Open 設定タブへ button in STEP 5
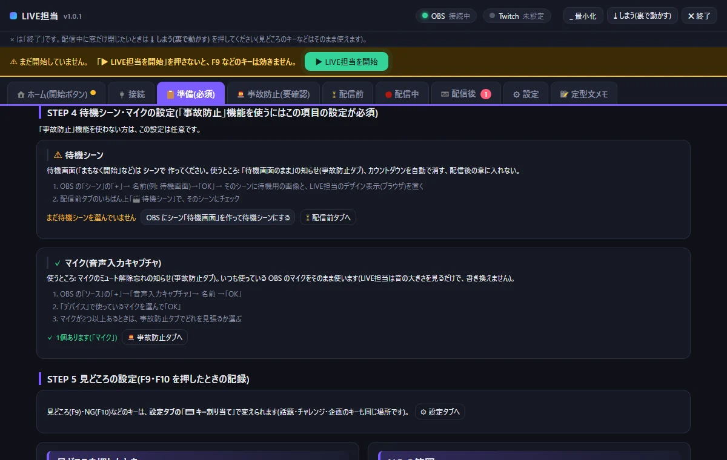 click(440, 412)
